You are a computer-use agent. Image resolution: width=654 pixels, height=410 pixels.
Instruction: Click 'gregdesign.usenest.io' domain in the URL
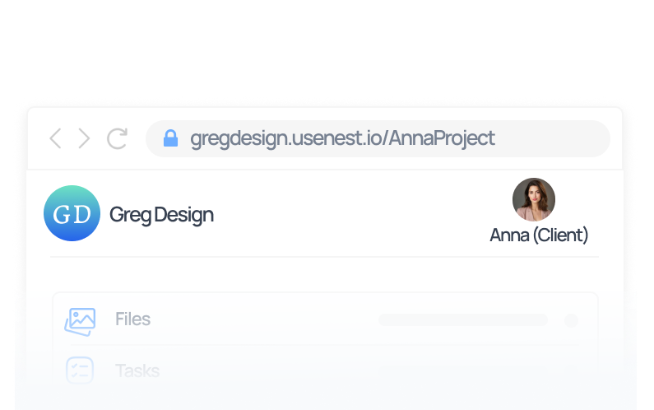(x=285, y=138)
